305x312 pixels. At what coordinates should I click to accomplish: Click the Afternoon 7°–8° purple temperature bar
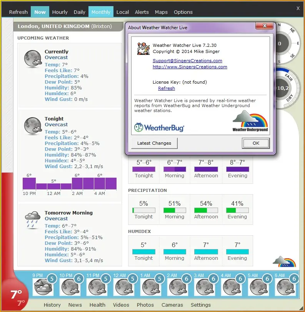coord(206,169)
